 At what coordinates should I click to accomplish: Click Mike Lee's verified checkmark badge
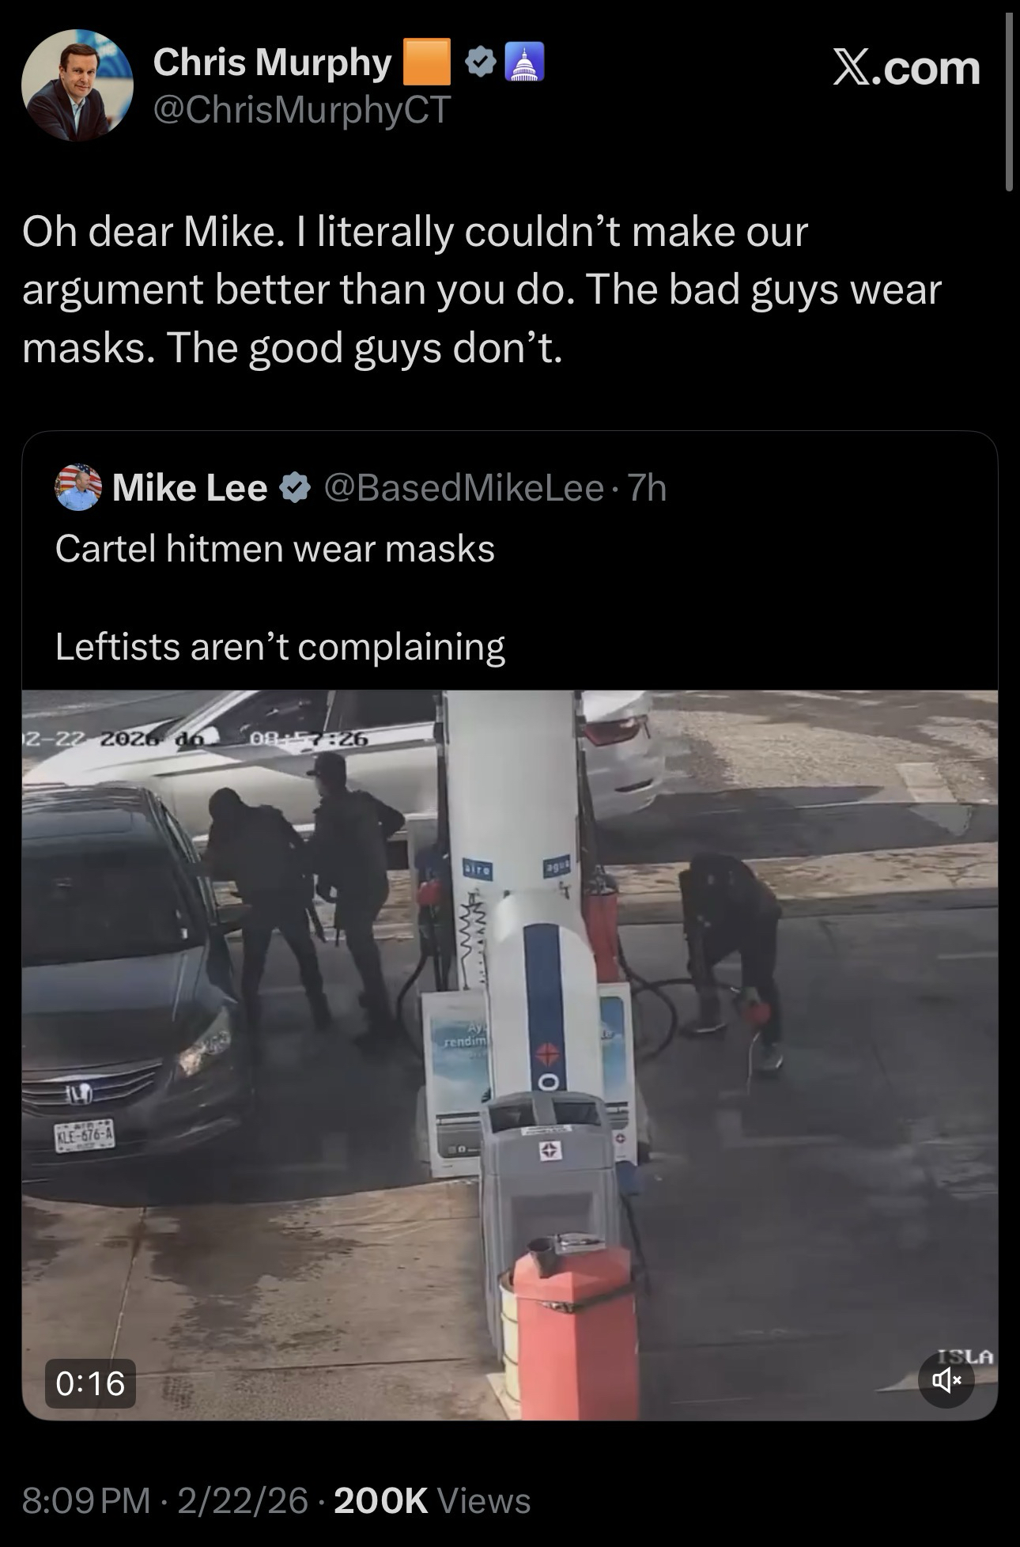294,488
